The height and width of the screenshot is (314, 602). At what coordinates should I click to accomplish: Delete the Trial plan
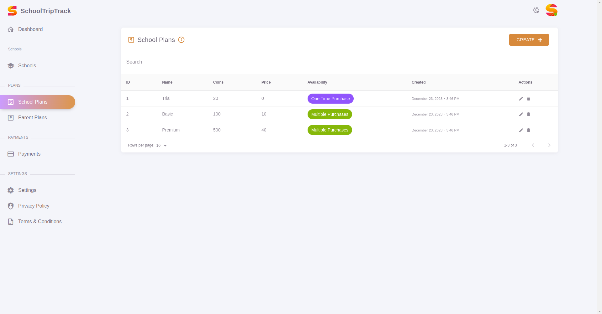(528, 99)
